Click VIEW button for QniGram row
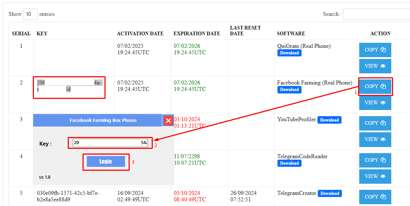Screen dimensions: 410x206 pyautogui.click(x=375, y=66)
